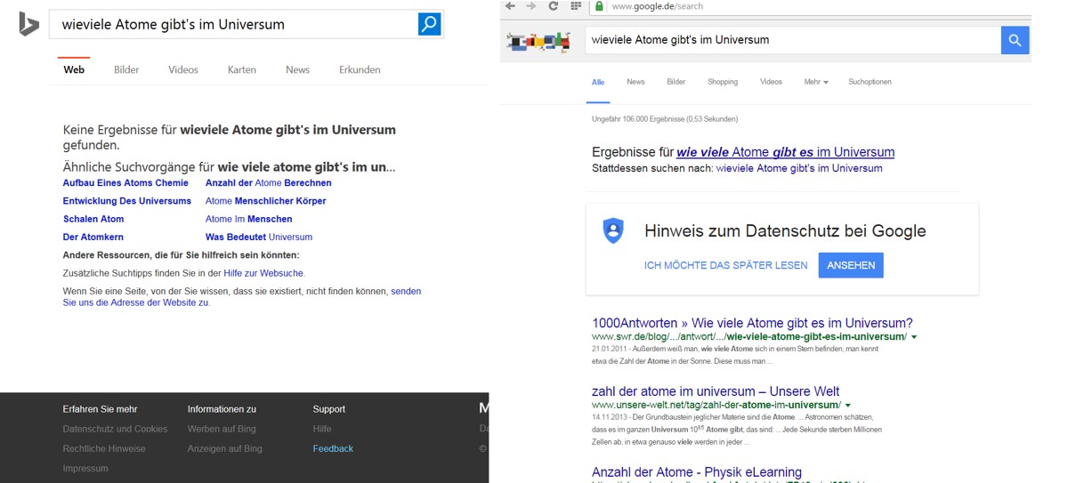Go back with the browser back arrow
Screen dimensions: 1068x483
click(510, 6)
